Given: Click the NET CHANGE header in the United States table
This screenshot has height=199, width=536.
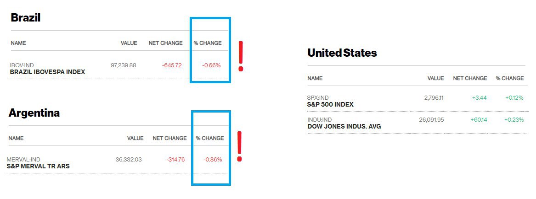Looking at the screenshot, I should (470, 78).
